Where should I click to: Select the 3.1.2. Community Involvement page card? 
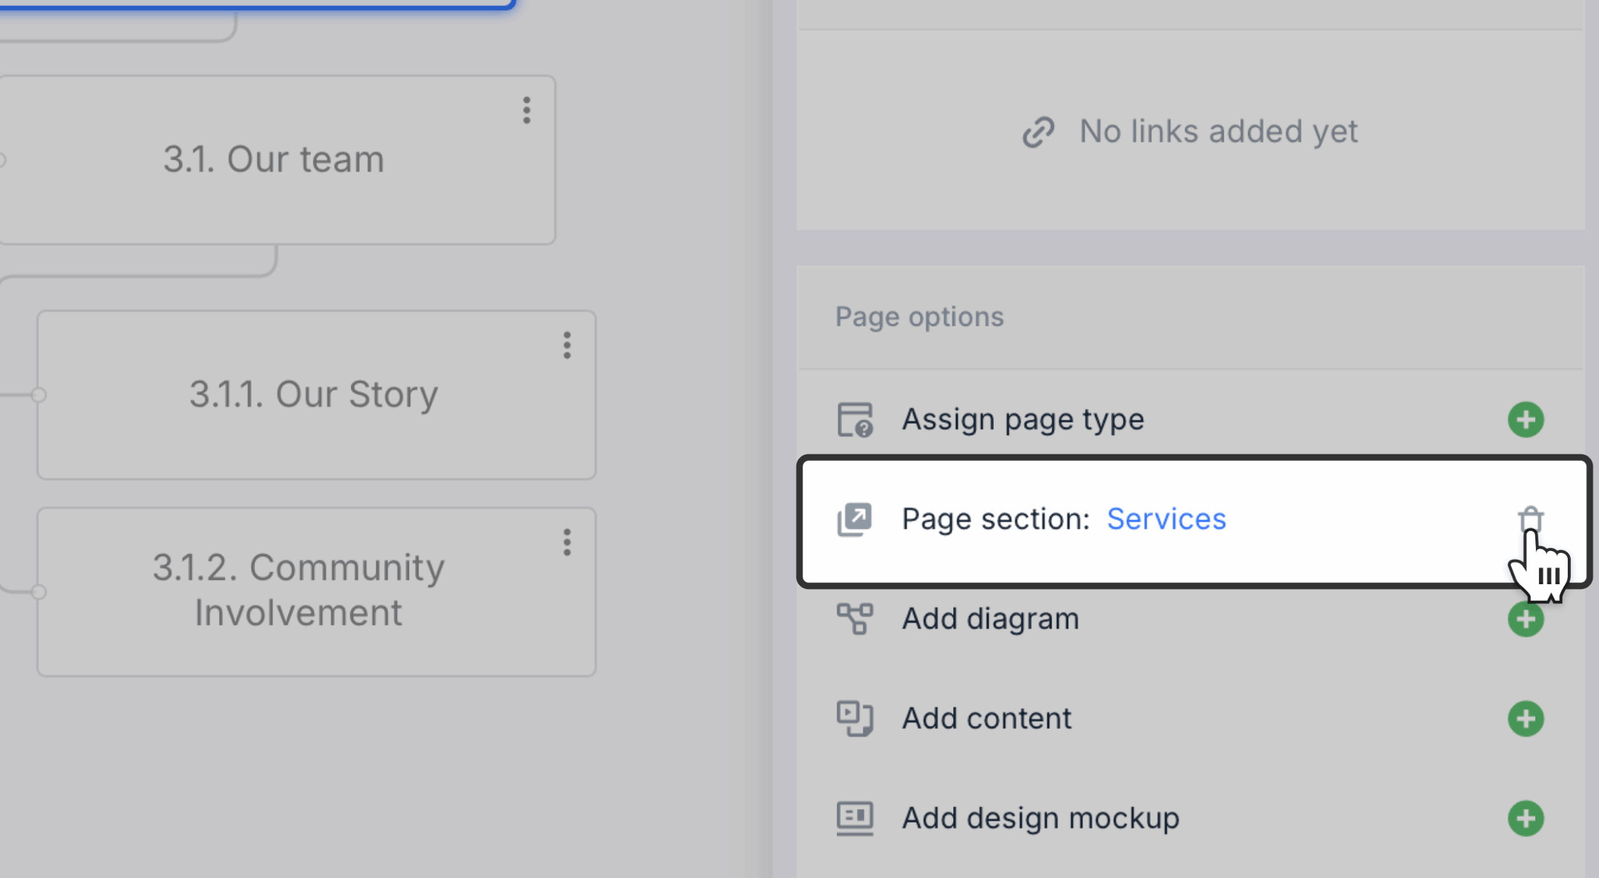[316, 592]
